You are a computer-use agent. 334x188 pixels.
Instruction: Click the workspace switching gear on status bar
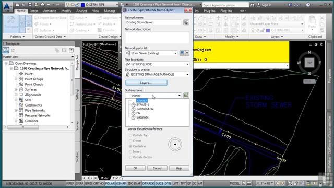(290, 183)
